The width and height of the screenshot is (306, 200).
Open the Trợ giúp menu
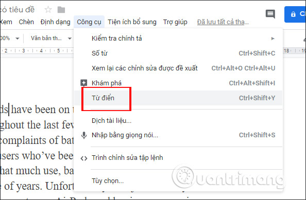(x=175, y=22)
